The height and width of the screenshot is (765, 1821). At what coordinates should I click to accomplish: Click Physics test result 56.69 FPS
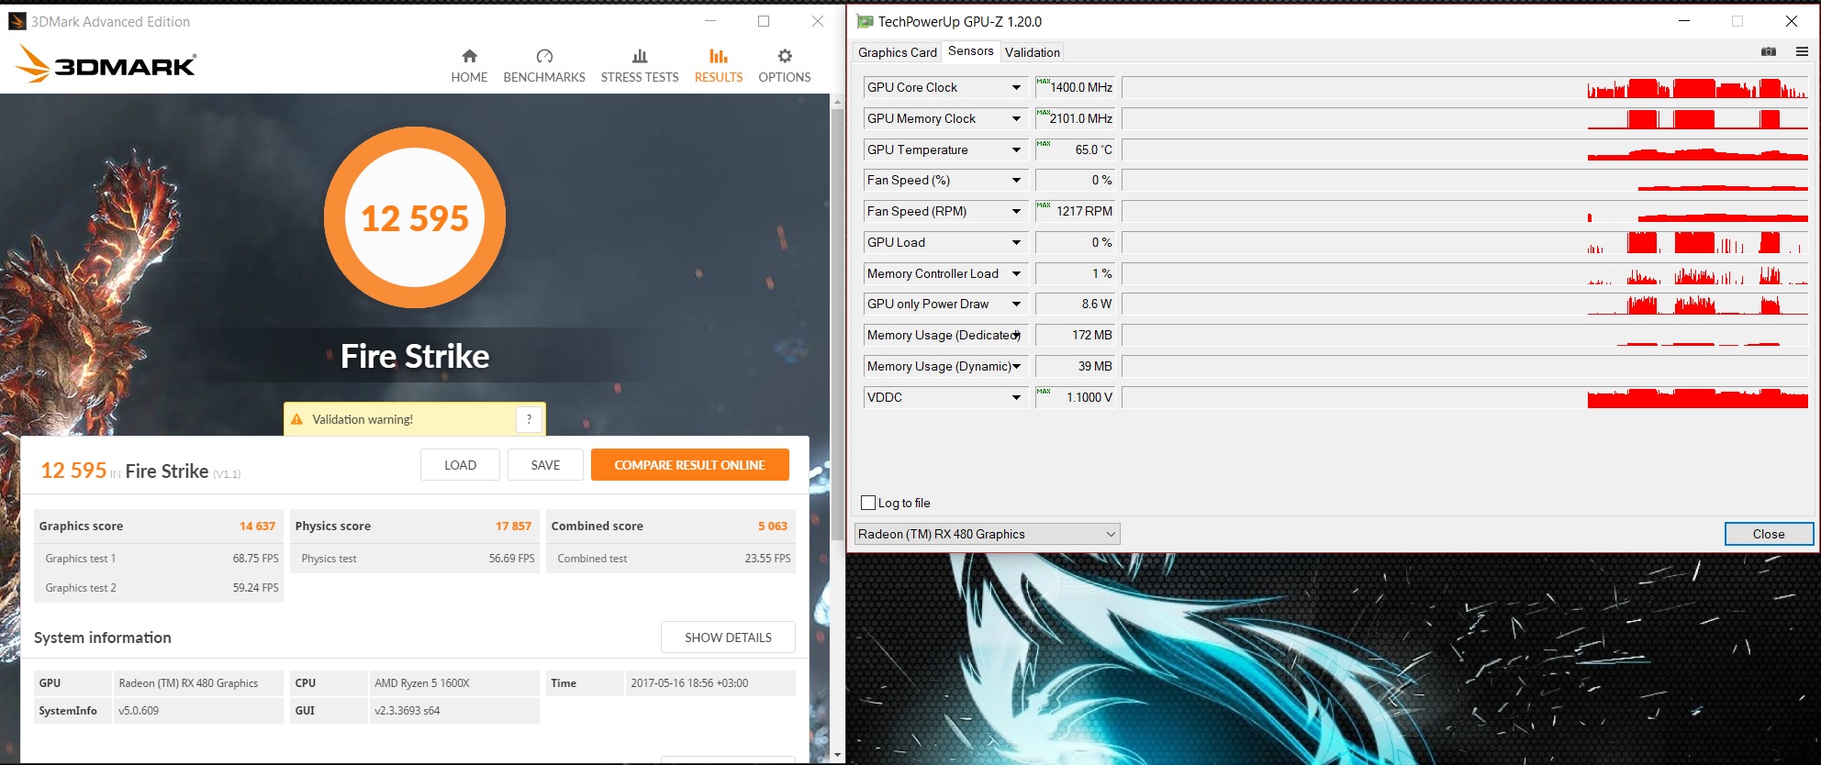click(x=511, y=559)
